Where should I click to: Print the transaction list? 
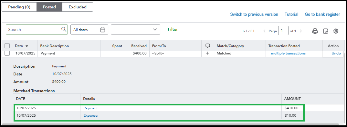[315, 31]
